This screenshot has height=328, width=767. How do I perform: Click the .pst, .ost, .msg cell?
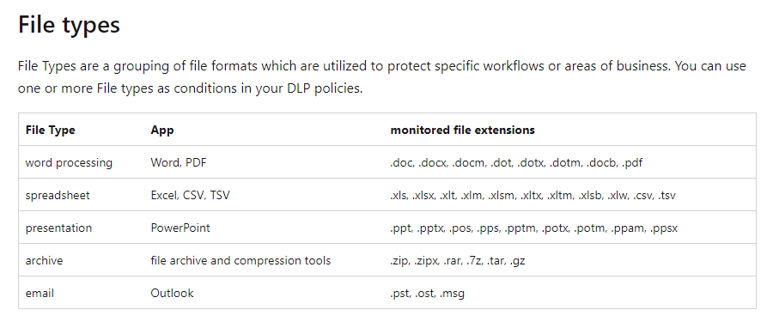coord(427,294)
